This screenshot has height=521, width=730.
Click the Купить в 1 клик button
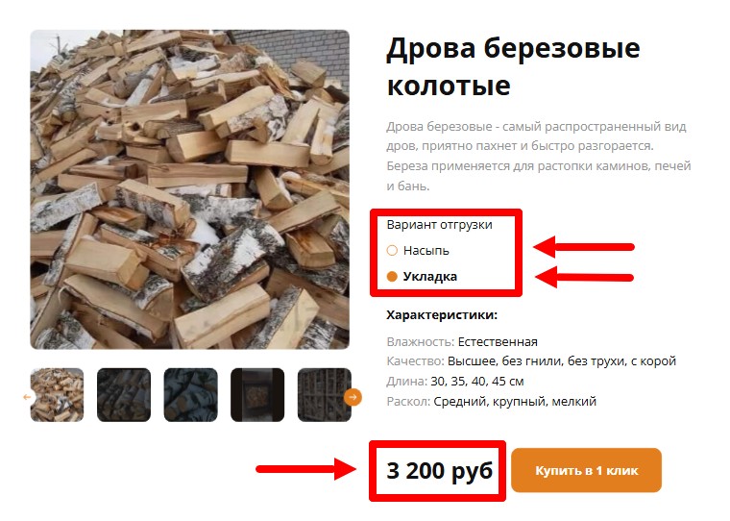pos(586,470)
